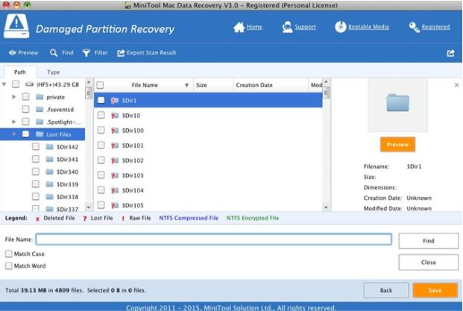Click file list scrollbar up arrow
This screenshot has height=311, width=463.
(x=326, y=82)
